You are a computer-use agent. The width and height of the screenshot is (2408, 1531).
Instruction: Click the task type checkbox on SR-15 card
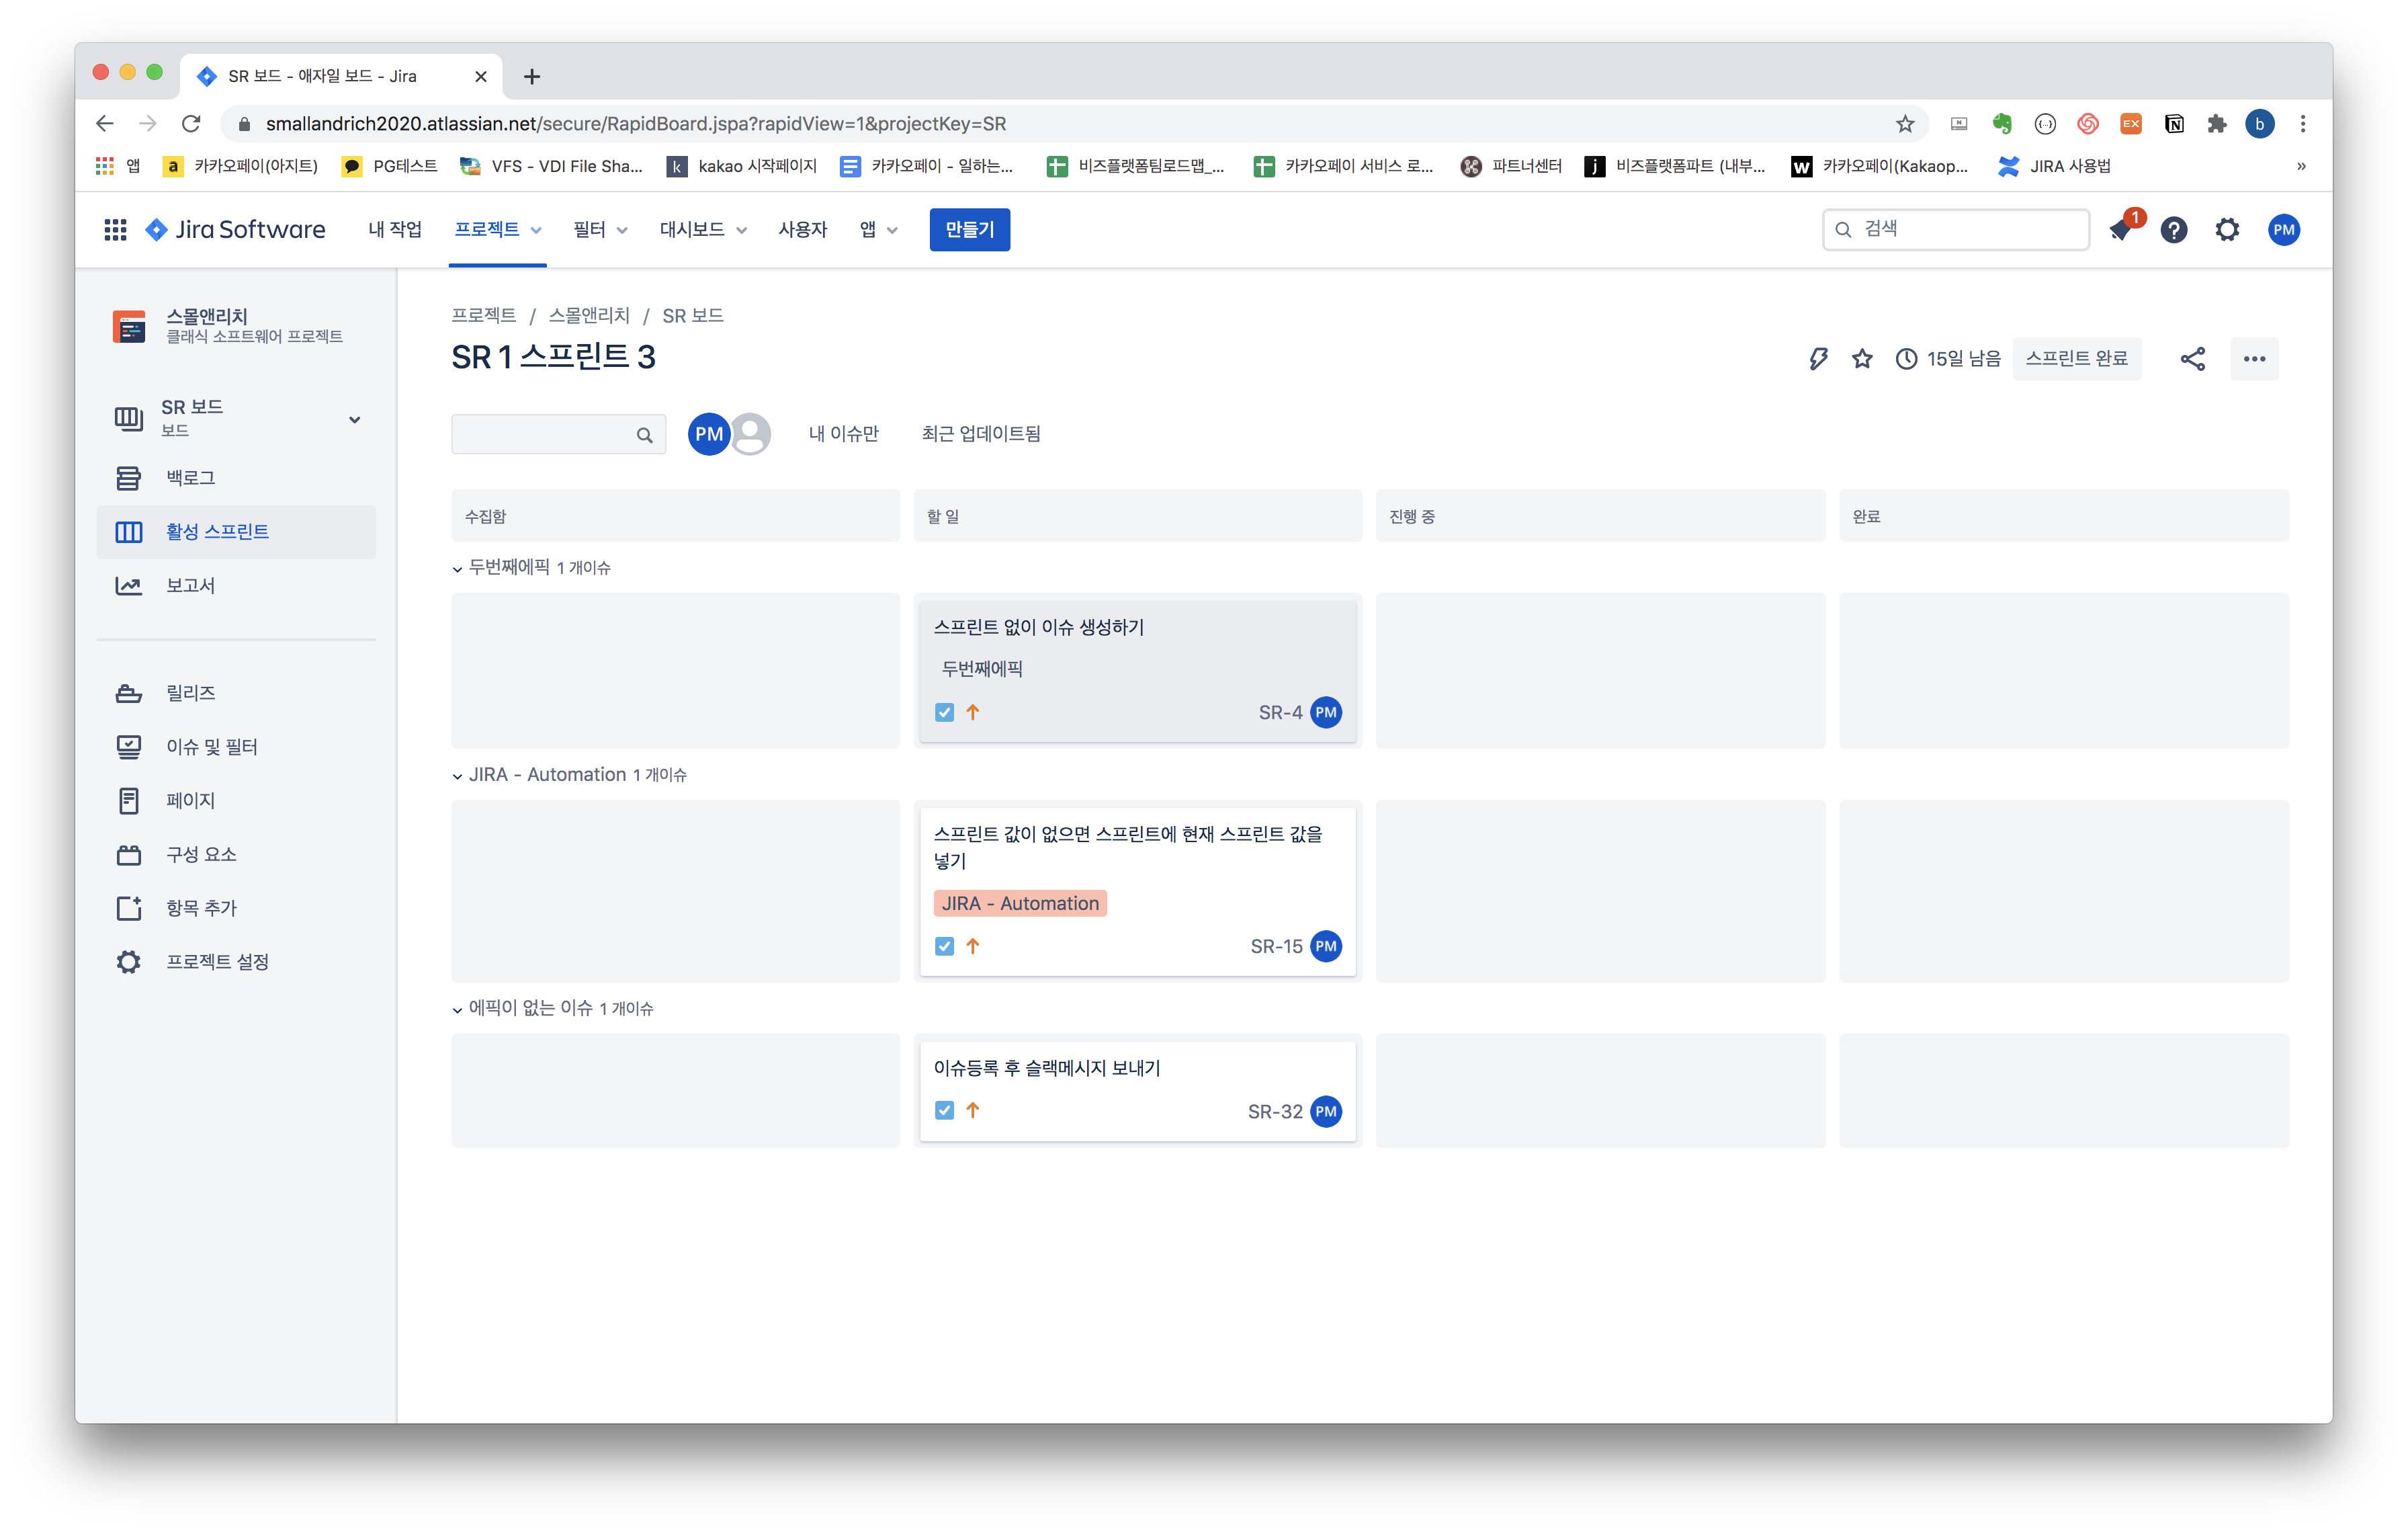[x=944, y=946]
